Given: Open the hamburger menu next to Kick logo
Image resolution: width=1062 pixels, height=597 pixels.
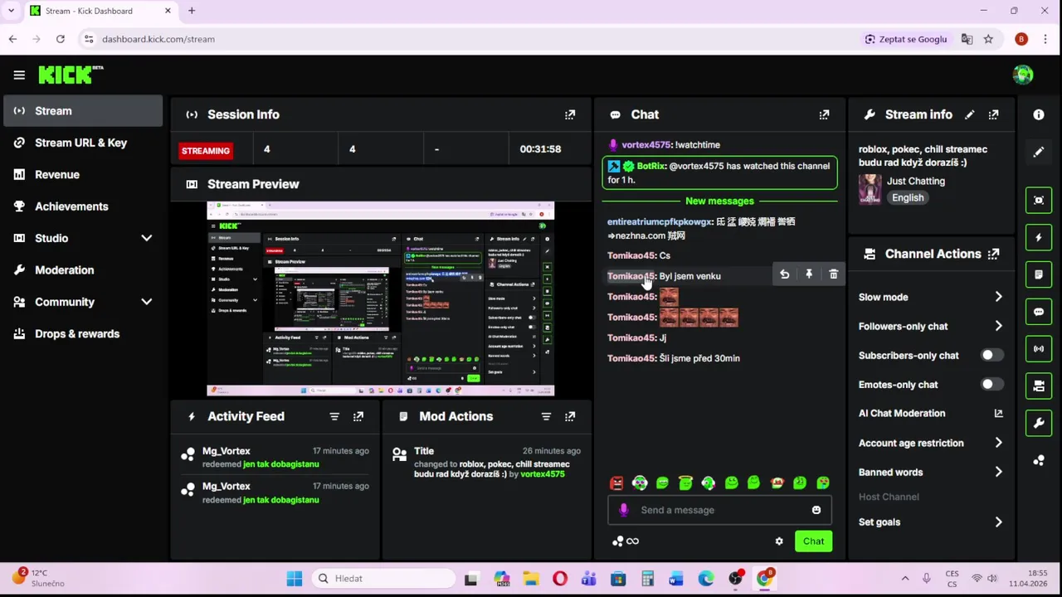Looking at the screenshot, I should (19, 75).
